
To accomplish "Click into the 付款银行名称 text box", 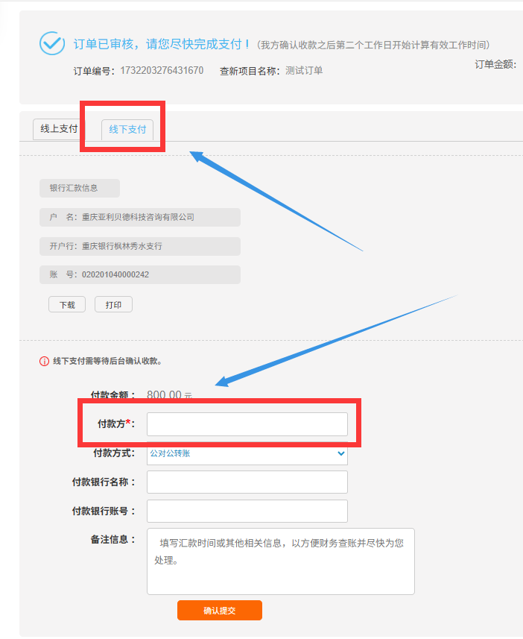I will pos(247,482).
